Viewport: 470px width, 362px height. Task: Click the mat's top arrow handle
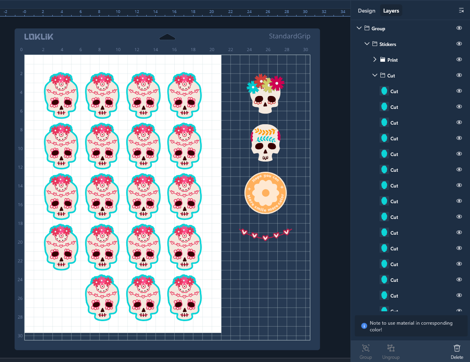167,37
